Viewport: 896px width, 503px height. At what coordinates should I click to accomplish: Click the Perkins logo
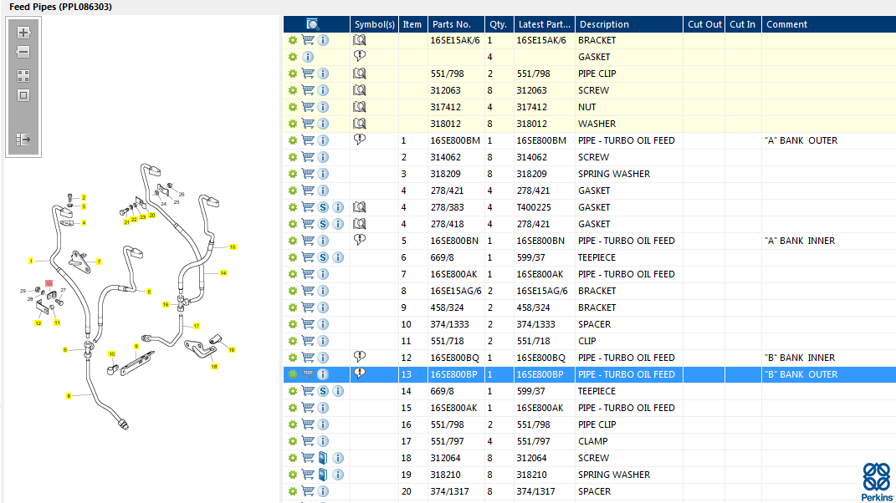pyautogui.click(x=877, y=482)
